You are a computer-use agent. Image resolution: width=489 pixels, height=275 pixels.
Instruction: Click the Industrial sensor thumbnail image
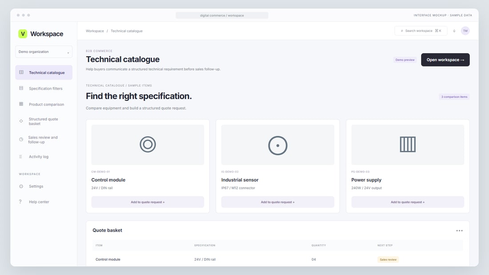tap(277, 145)
